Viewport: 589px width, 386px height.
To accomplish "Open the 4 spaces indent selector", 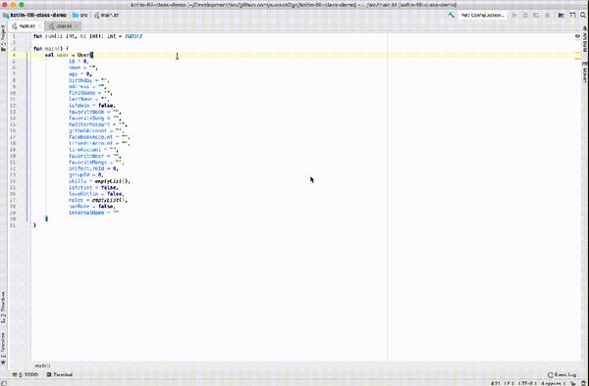I will pos(553,383).
